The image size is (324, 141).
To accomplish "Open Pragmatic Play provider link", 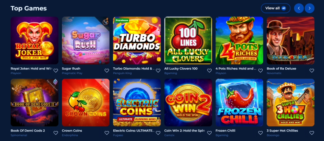I will [x=72, y=73].
